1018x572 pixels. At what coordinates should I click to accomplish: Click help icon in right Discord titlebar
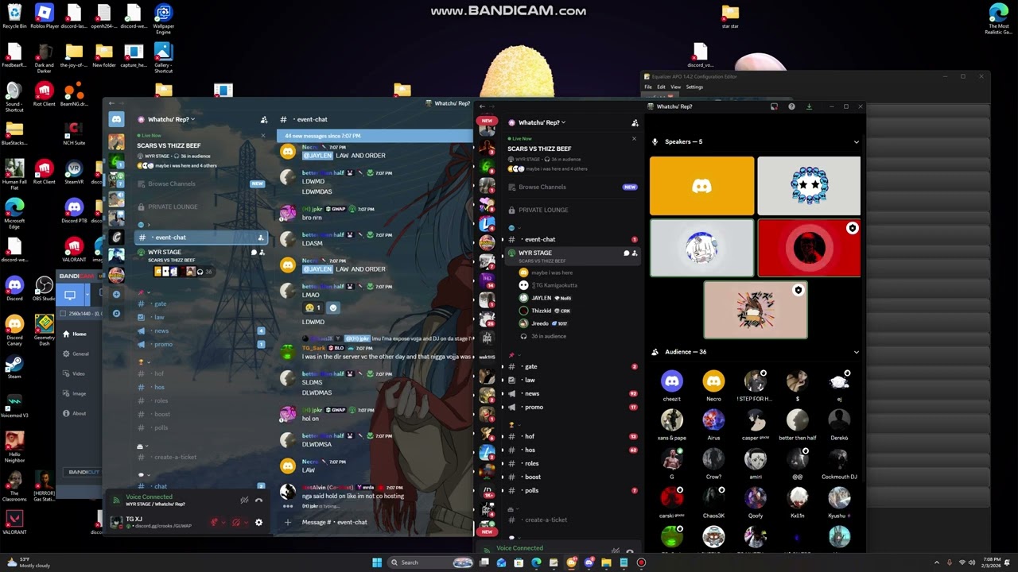791,106
